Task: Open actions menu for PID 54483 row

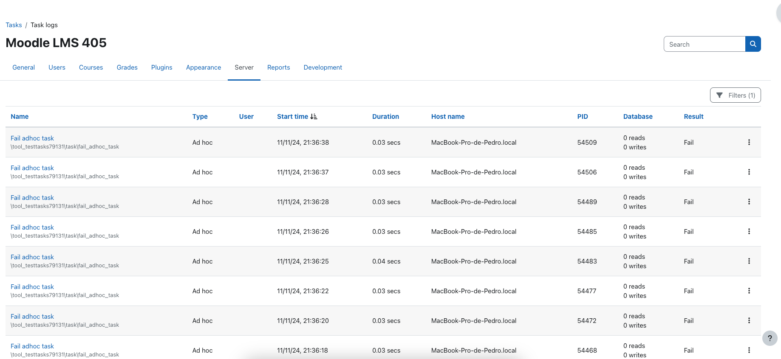Action: [749, 261]
